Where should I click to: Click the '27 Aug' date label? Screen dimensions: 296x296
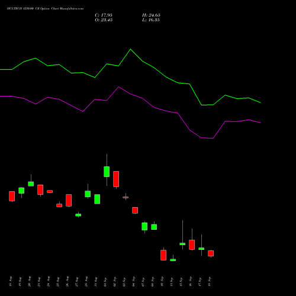tap(77, 282)
